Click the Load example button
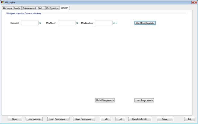This screenshot has width=198, height=124. [34, 119]
